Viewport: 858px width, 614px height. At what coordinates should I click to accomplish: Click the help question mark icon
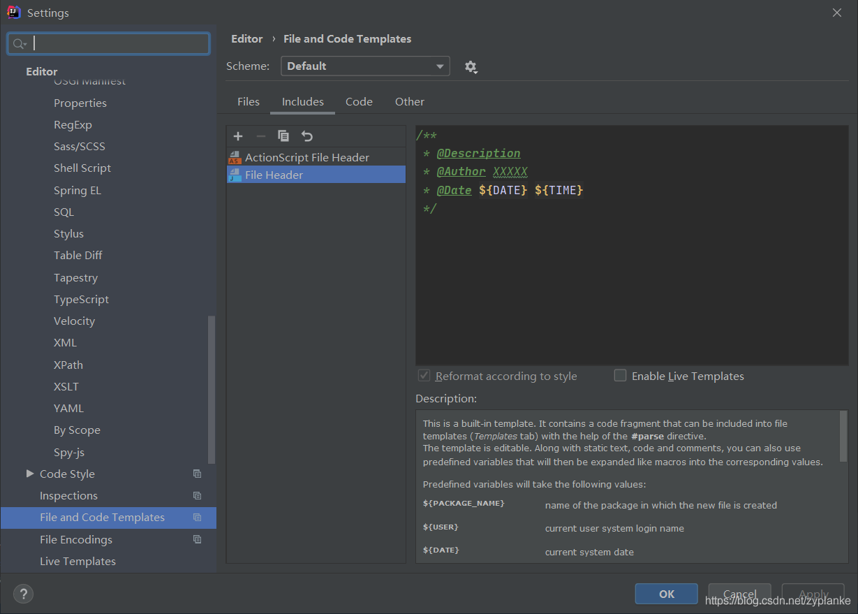23,594
